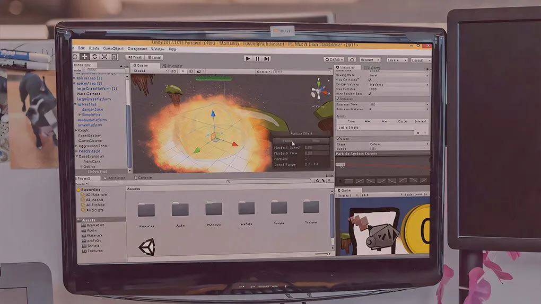Image resolution: width=541 pixels, height=304 pixels.
Task: Toggle the Auto Random Seed checkbox
Action: pyautogui.click(x=370, y=94)
